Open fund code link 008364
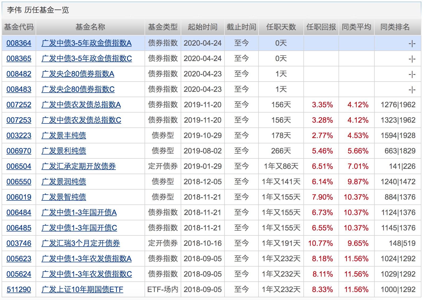The width and height of the screenshot is (423, 300). (19, 43)
